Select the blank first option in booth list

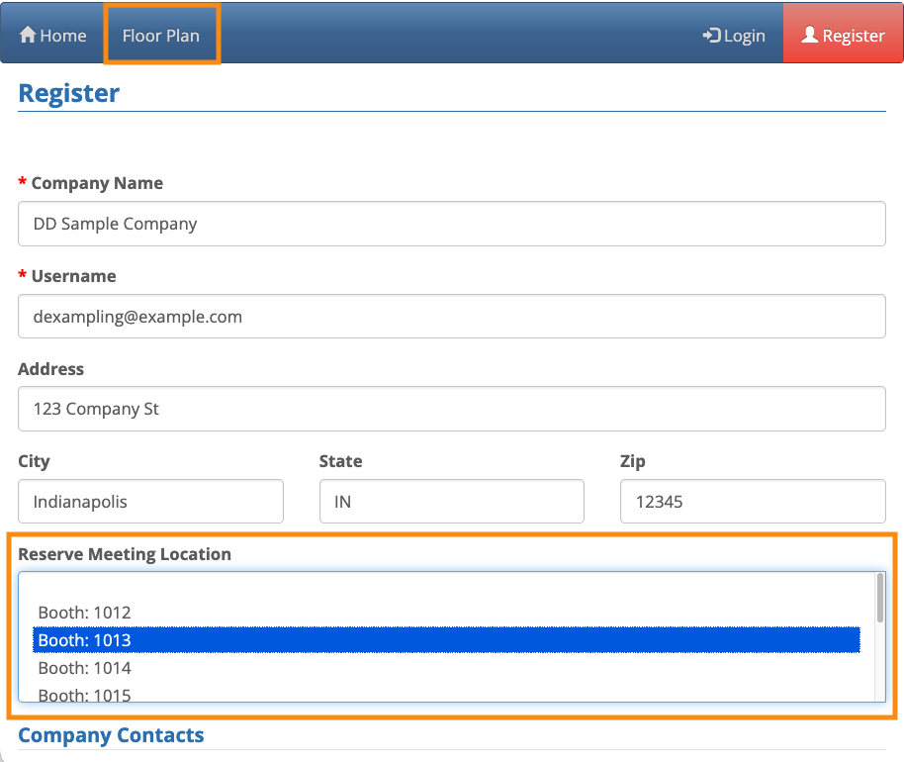pos(446,586)
